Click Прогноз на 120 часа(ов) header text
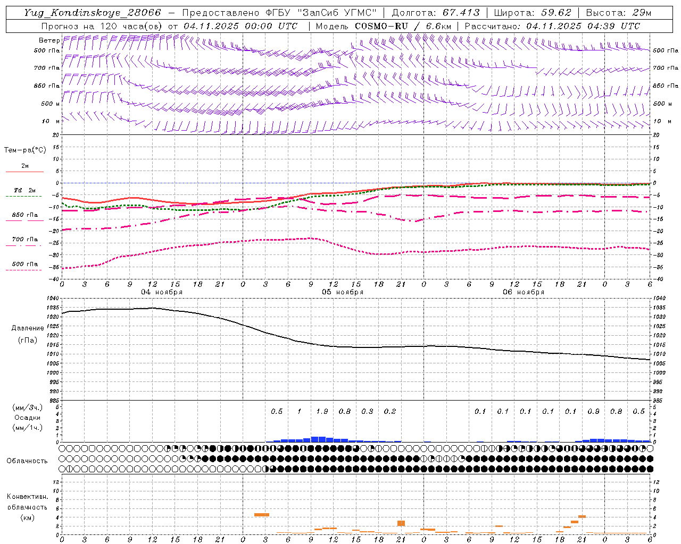Viewport: 681px width, 544px height. click(102, 26)
